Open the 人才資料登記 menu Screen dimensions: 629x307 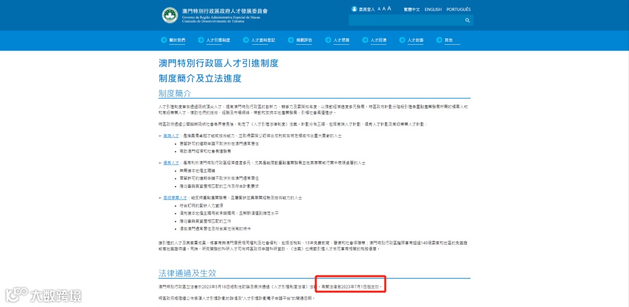pos(263,41)
